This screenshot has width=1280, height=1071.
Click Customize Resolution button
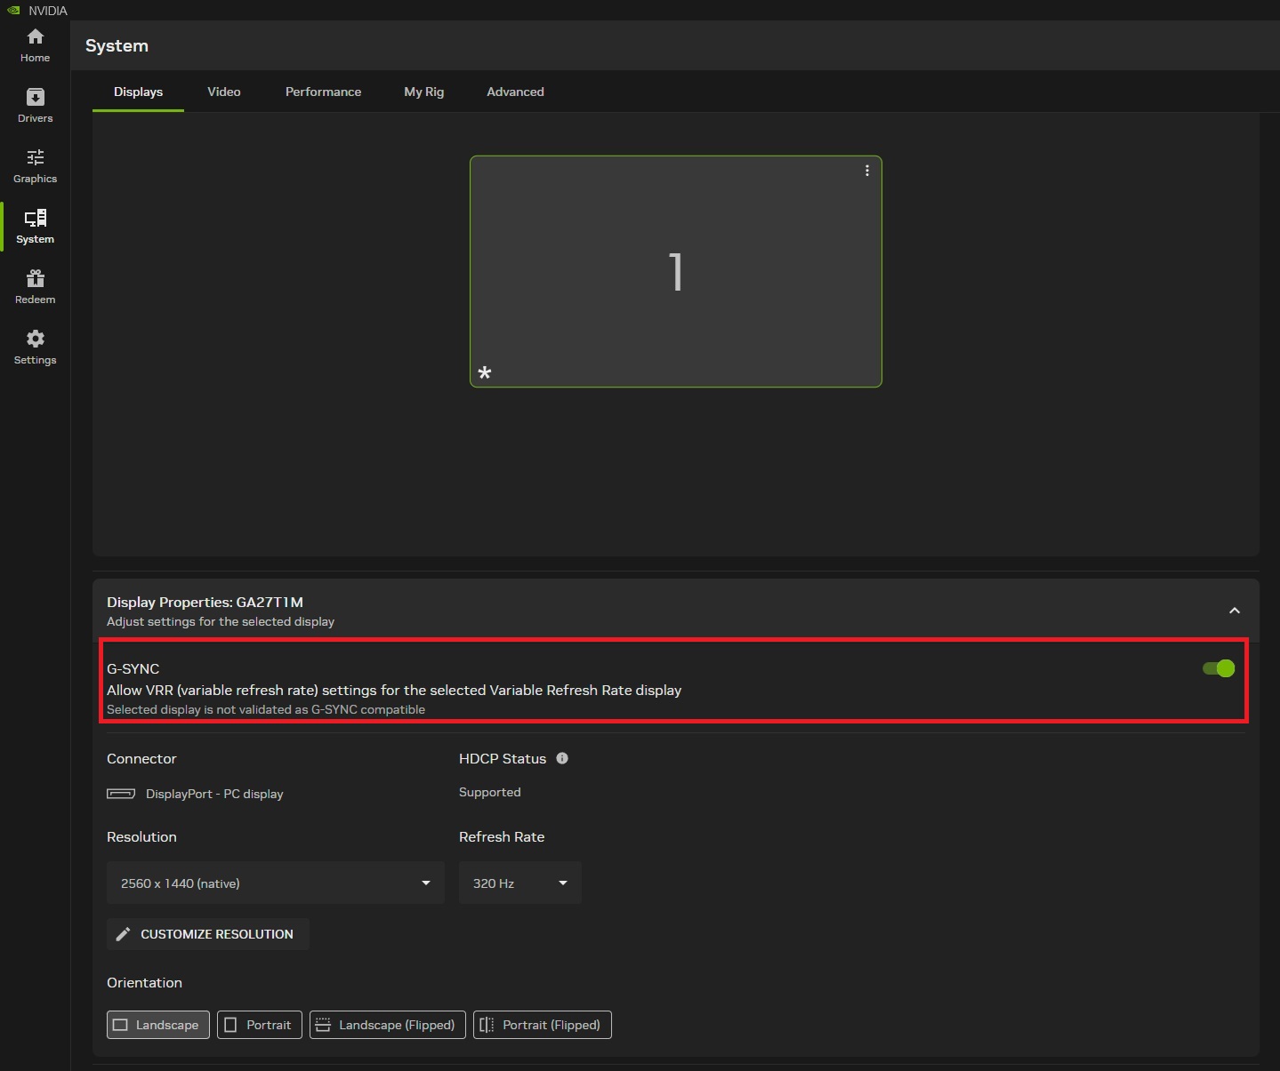click(x=208, y=934)
